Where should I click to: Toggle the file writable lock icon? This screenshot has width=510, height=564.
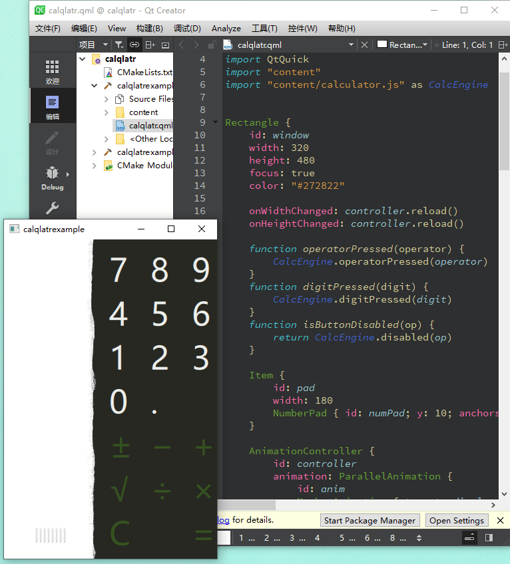pyautogui.click(x=212, y=45)
